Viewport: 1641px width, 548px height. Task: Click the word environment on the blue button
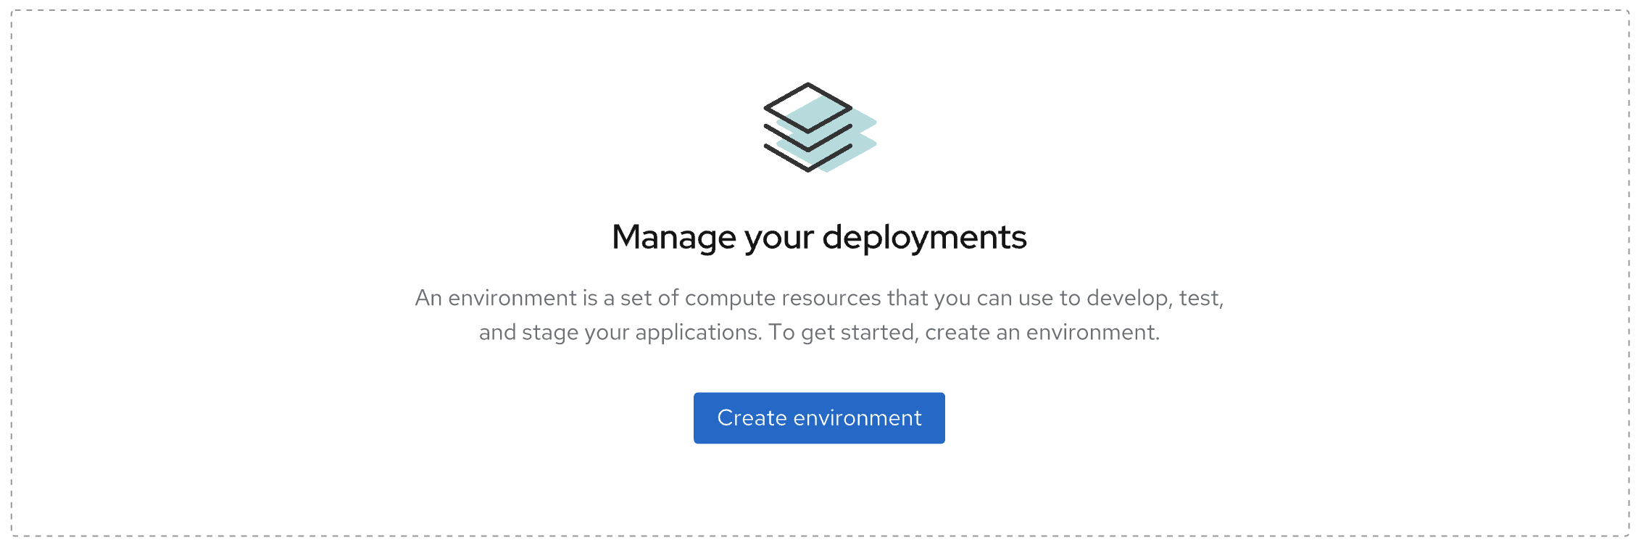tap(857, 418)
